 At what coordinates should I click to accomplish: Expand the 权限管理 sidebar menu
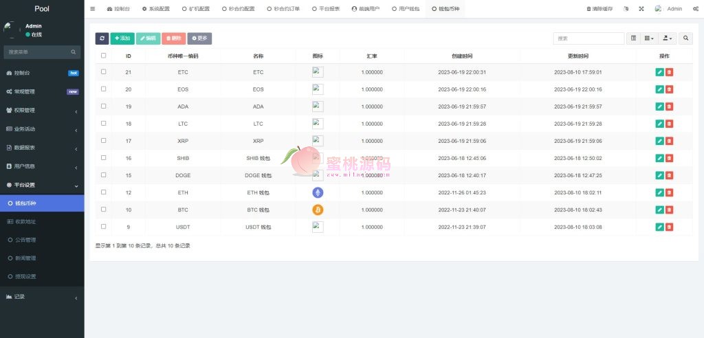click(x=42, y=110)
